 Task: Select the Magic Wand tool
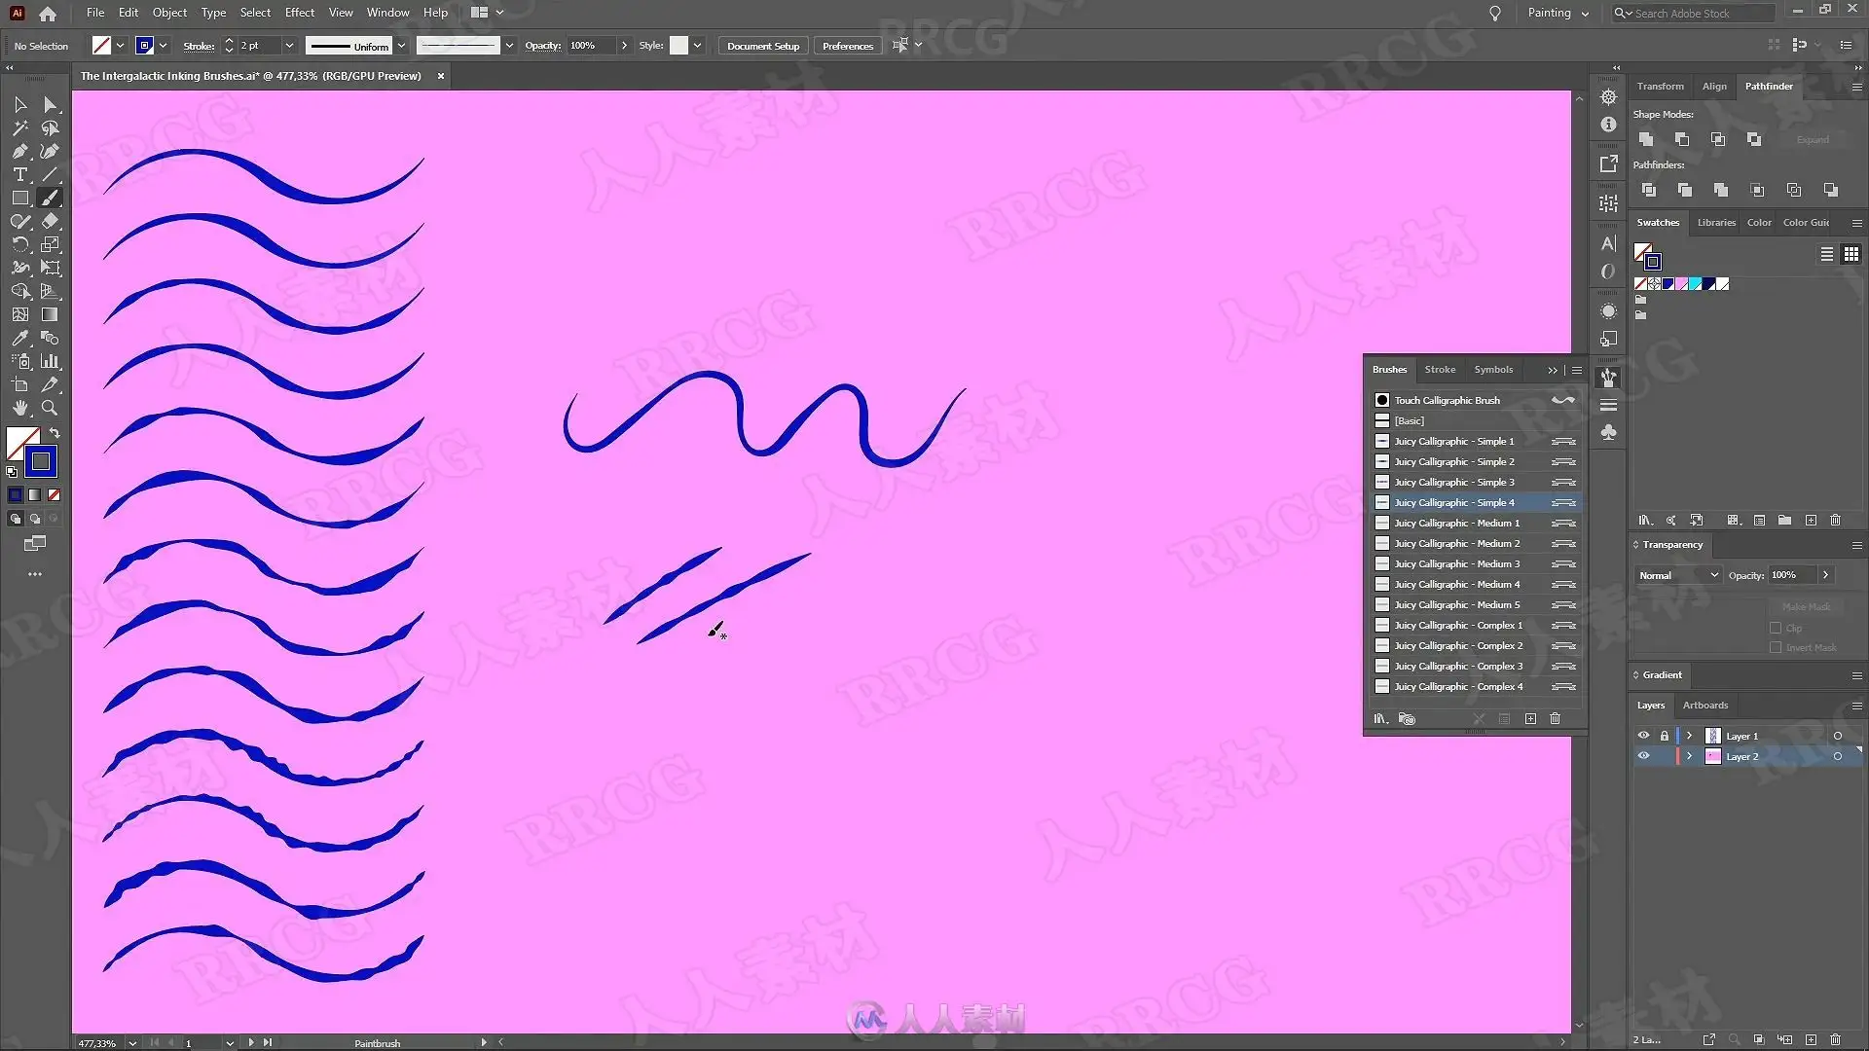coord(19,128)
